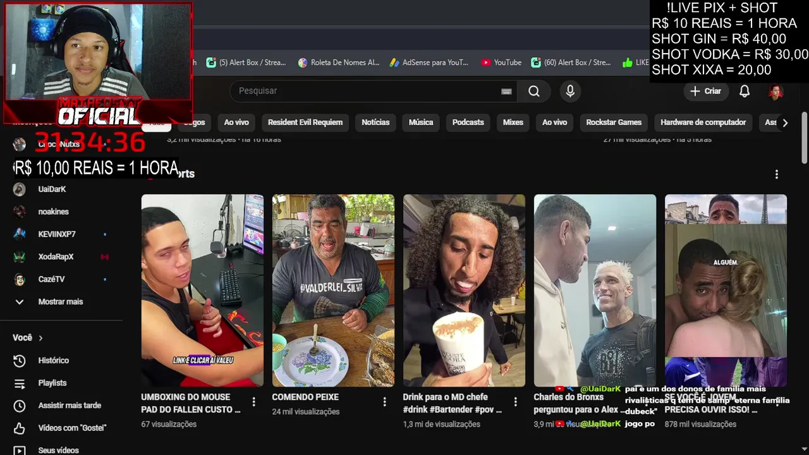Open menu for COMENDO PEIXE short
Image resolution: width=809 pixels, height=455 pixels.
click(385, 402)
